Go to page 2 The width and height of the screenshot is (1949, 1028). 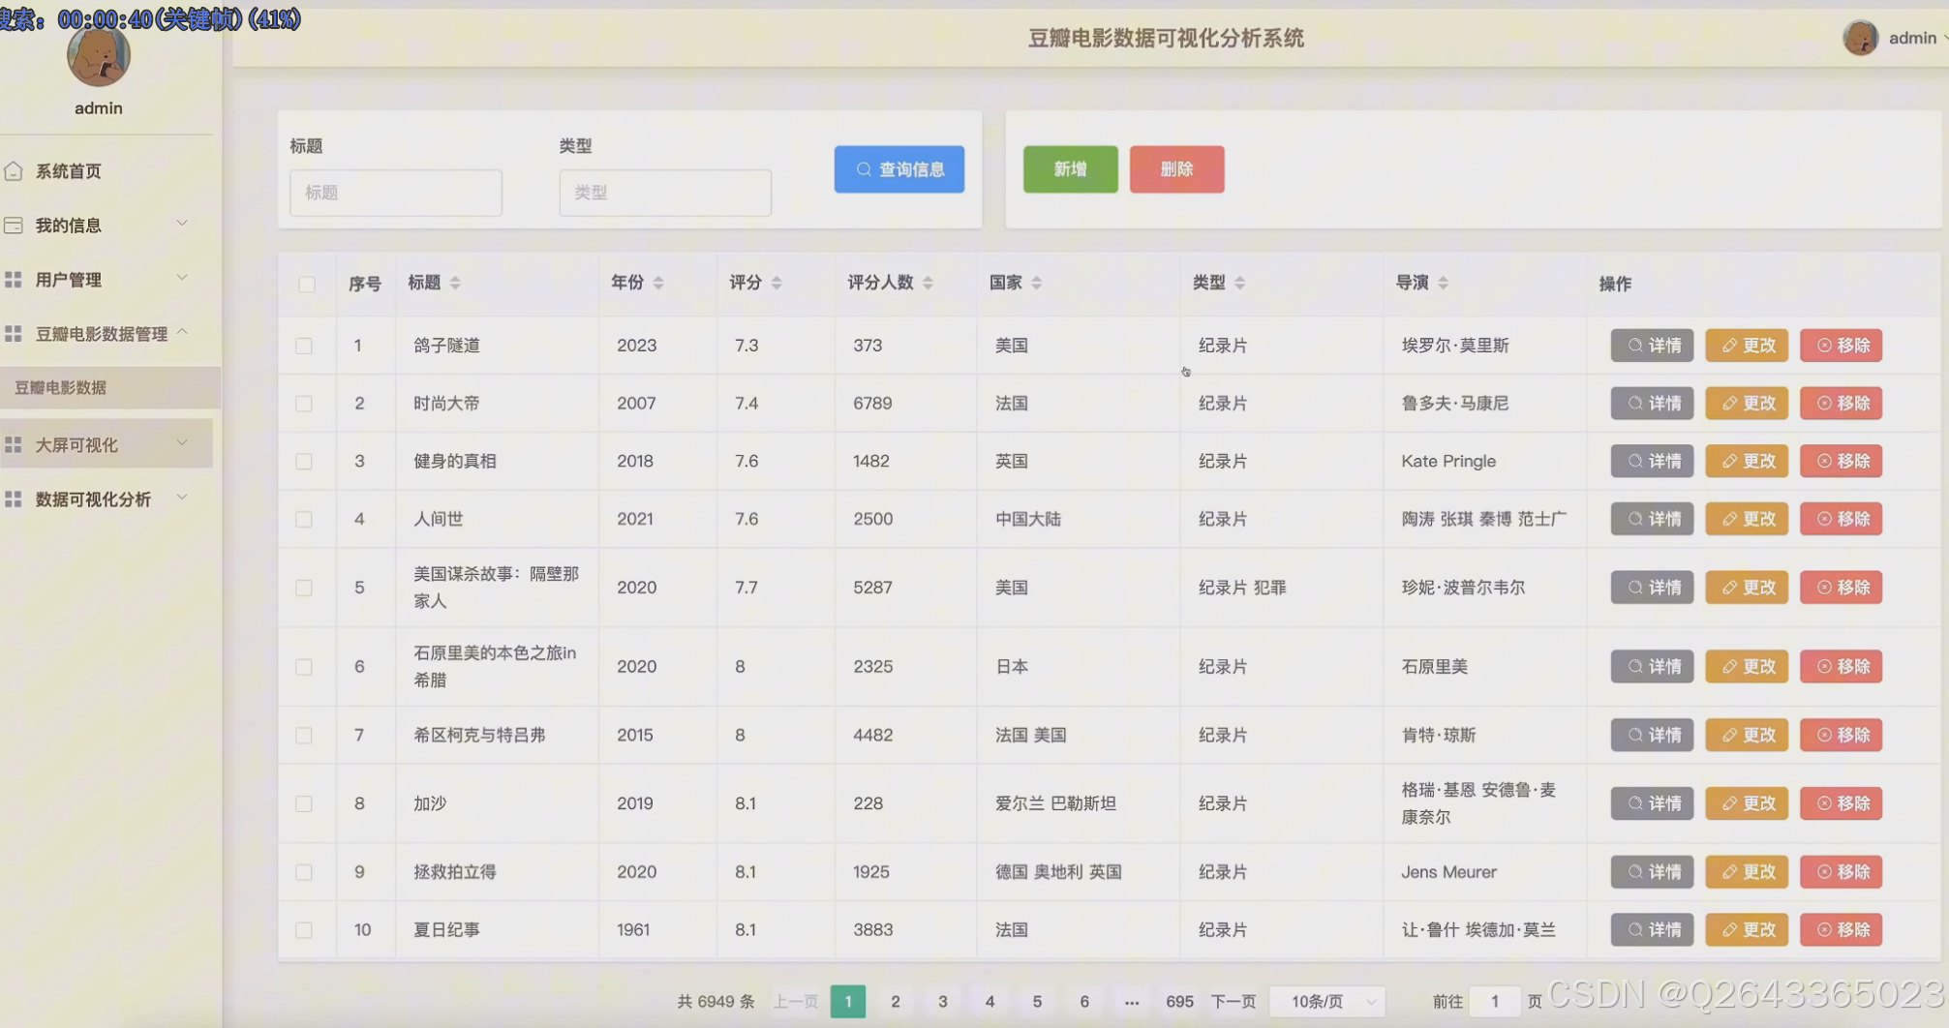[896, 1001]
